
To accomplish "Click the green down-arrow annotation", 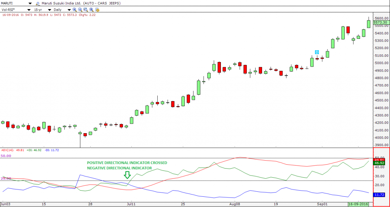I will (128, 175).
